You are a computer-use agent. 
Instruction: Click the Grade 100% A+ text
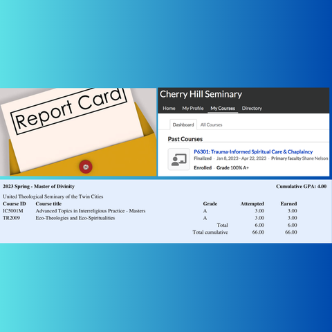232,167
